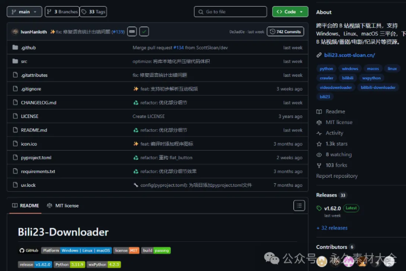406x271 pixels.
Task: Select the videodownloader topic tag
Action: click(x=336, y=87)
